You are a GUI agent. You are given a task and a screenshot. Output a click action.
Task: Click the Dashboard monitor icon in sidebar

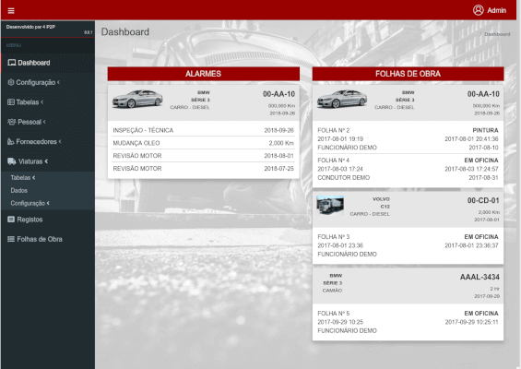tap(12, 63)
